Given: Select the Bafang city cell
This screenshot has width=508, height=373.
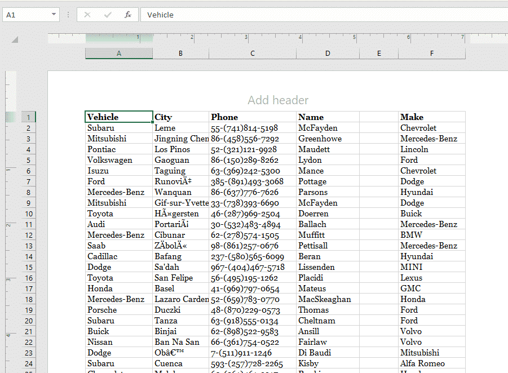Looking at the screenshot, I should click(181, 256).
